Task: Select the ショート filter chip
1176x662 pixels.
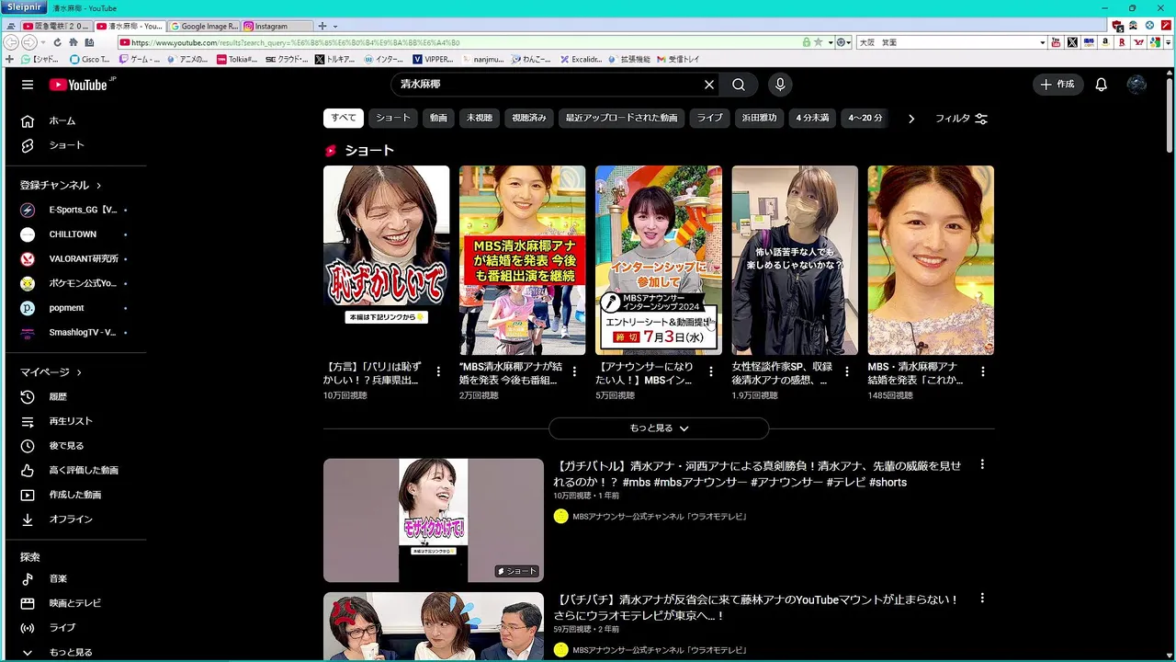Action: (393, 118)
